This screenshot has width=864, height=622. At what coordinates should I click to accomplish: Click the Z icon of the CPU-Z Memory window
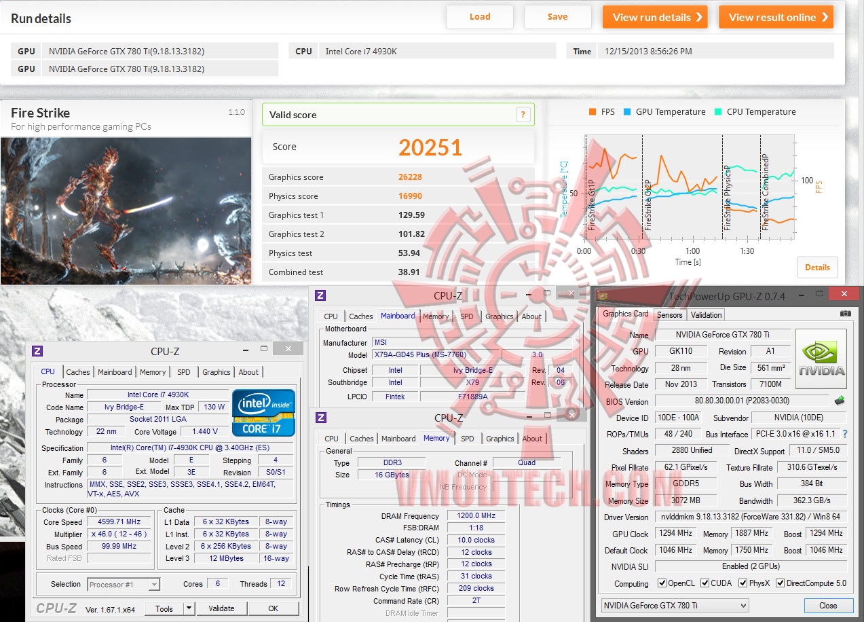pyautogui.click(x=321, y=418)
